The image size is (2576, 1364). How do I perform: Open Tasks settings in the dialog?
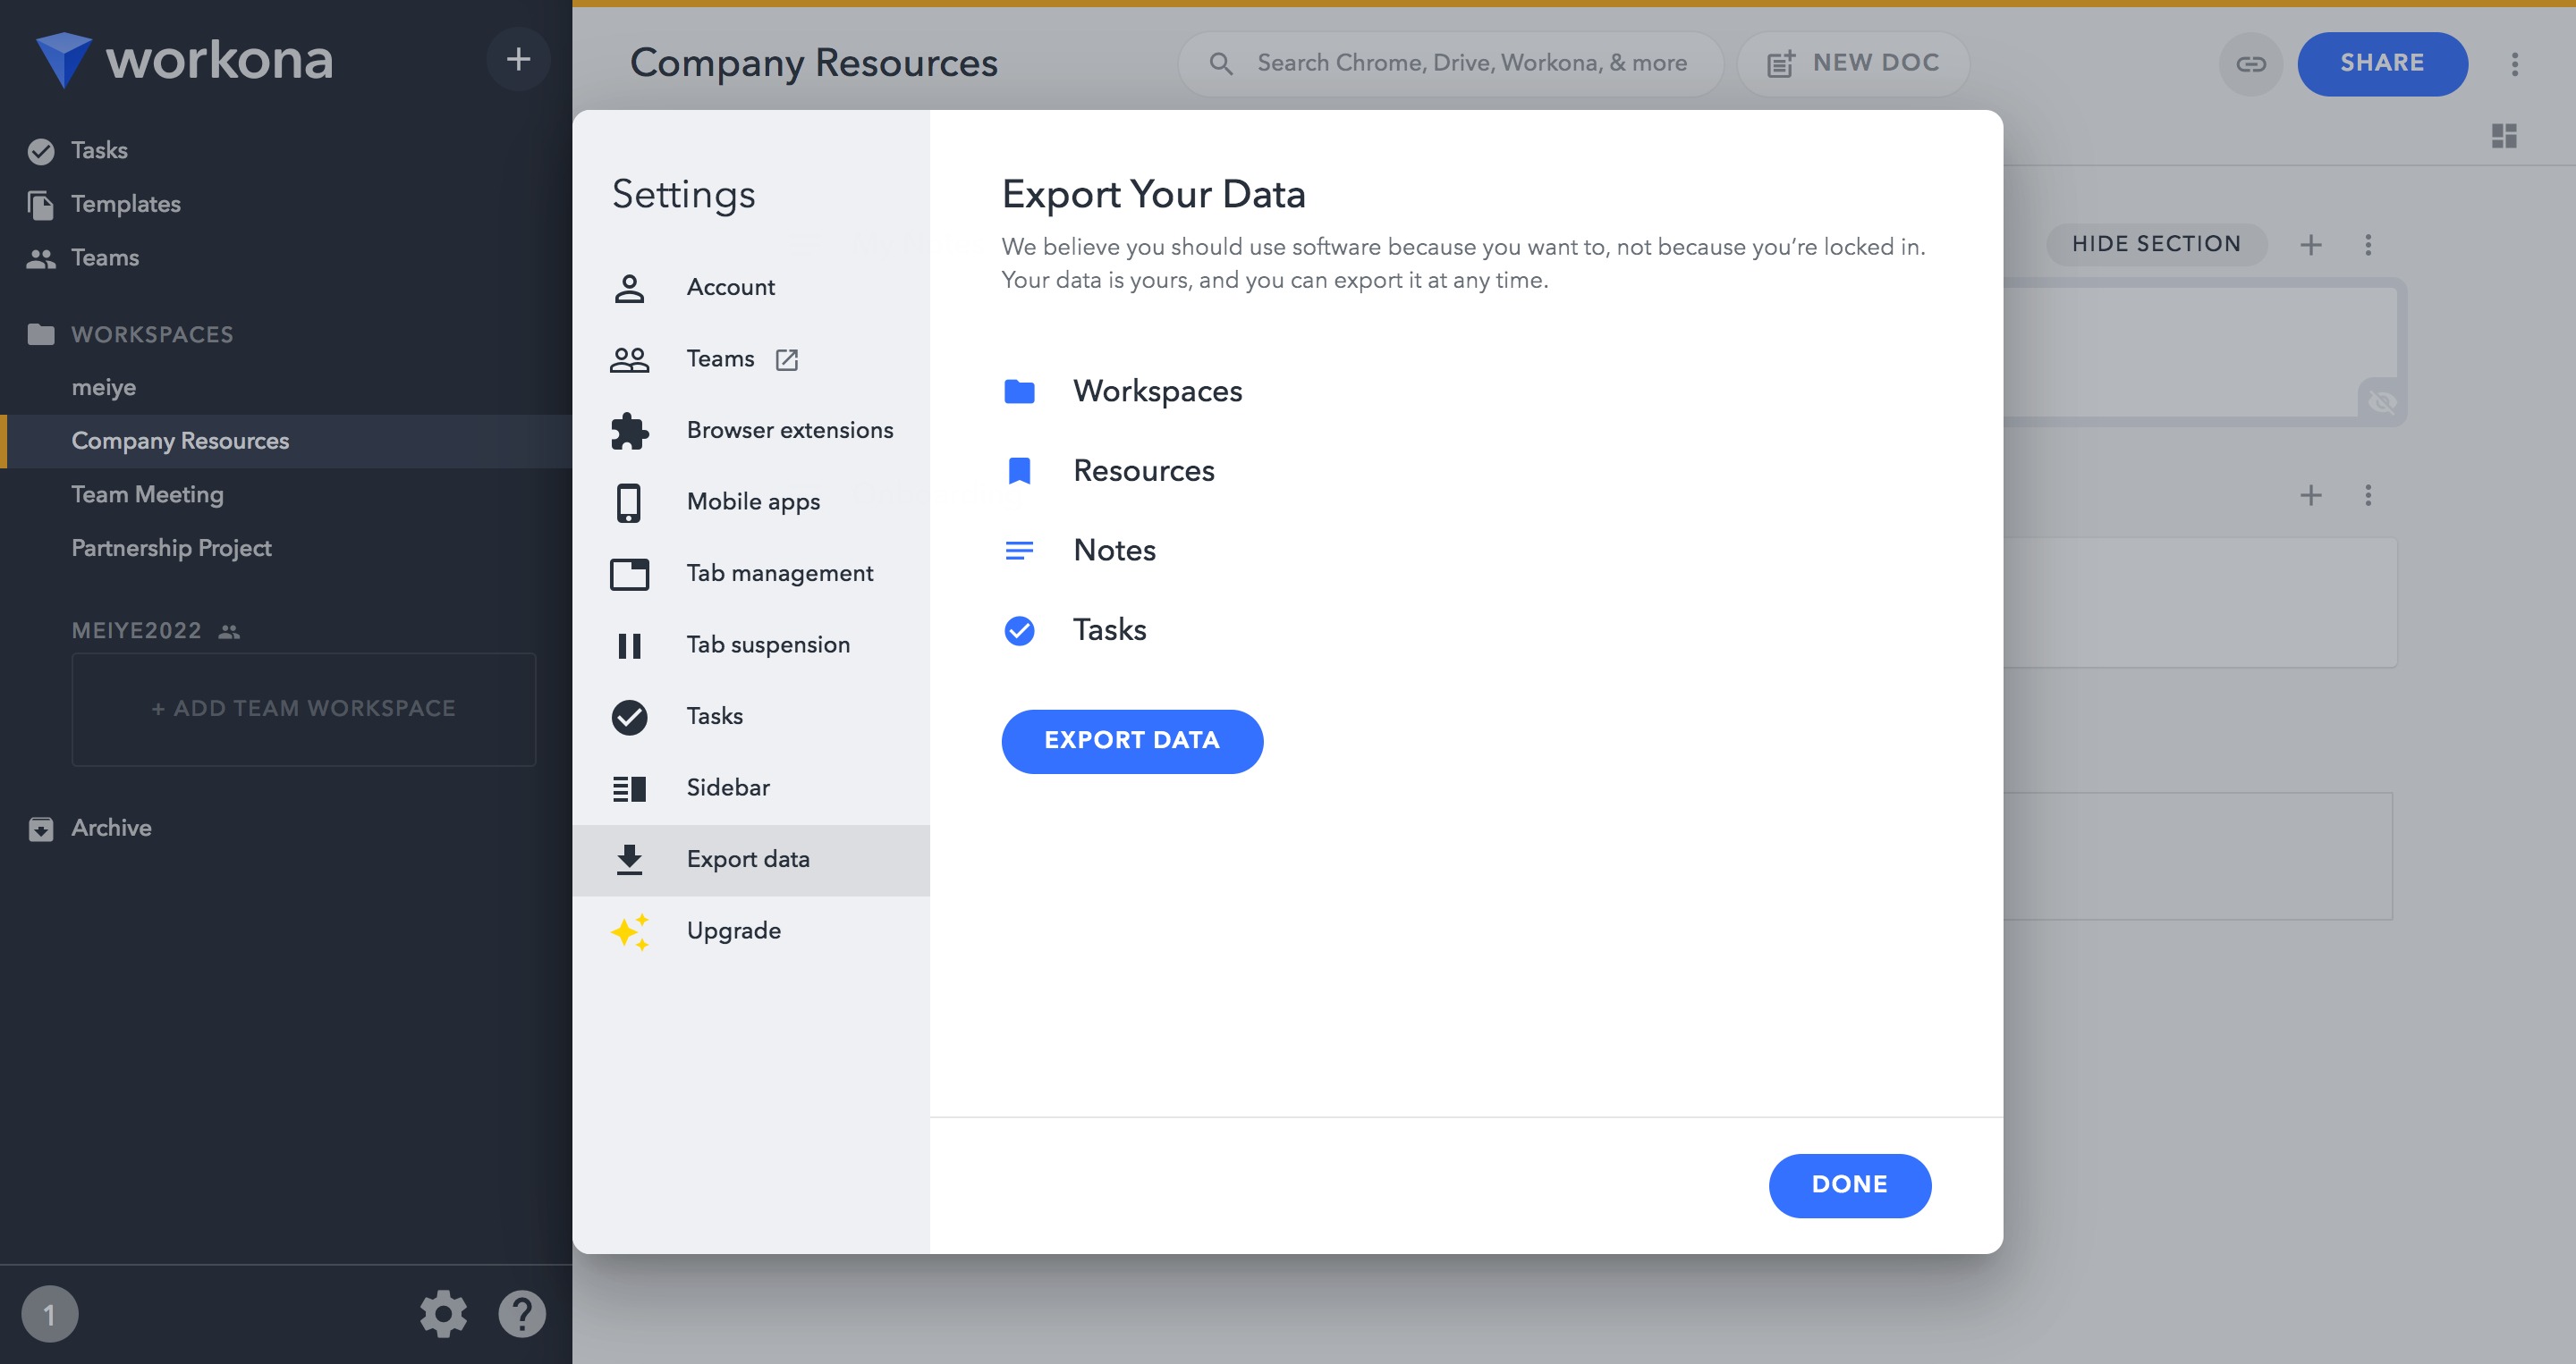click(x=751, y=717)
